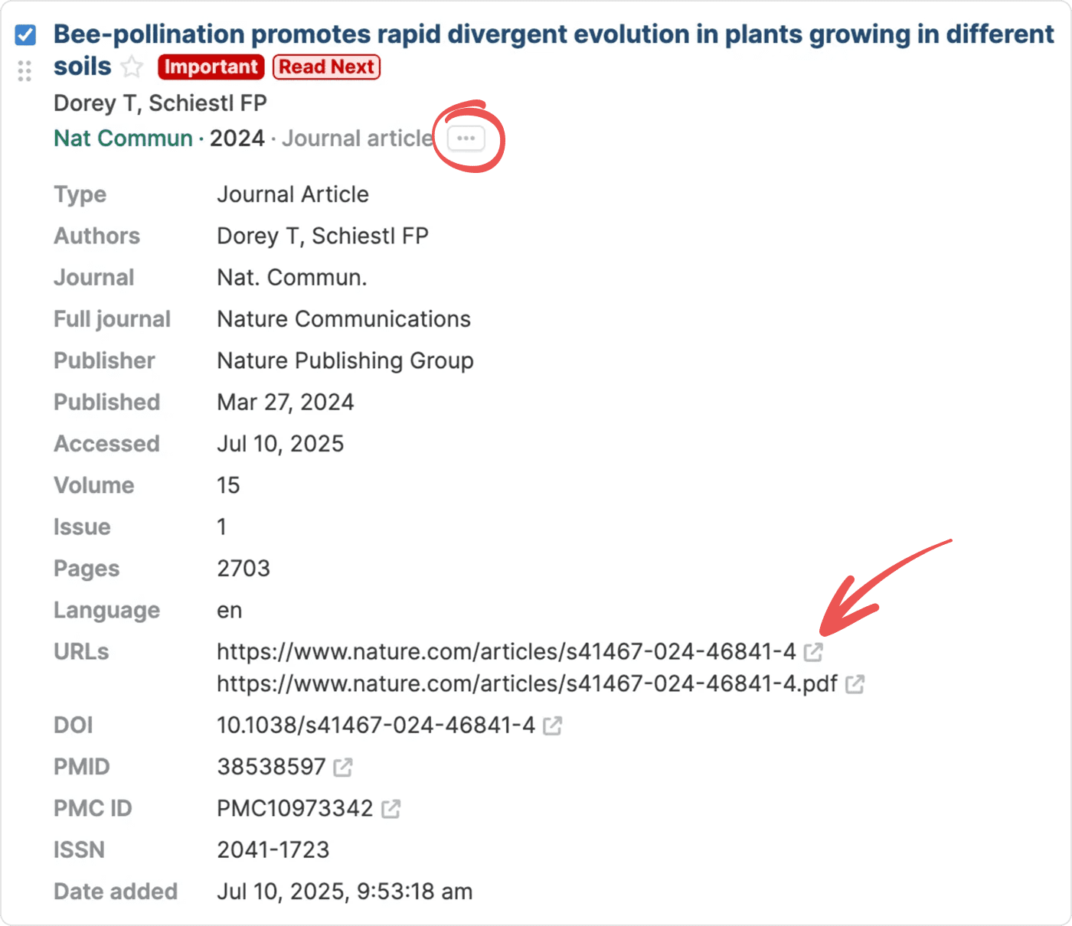Click the authors line Dorey T, Schiestl FP
The height and width of the screenshot is (926, 1072).
point(160,103)
